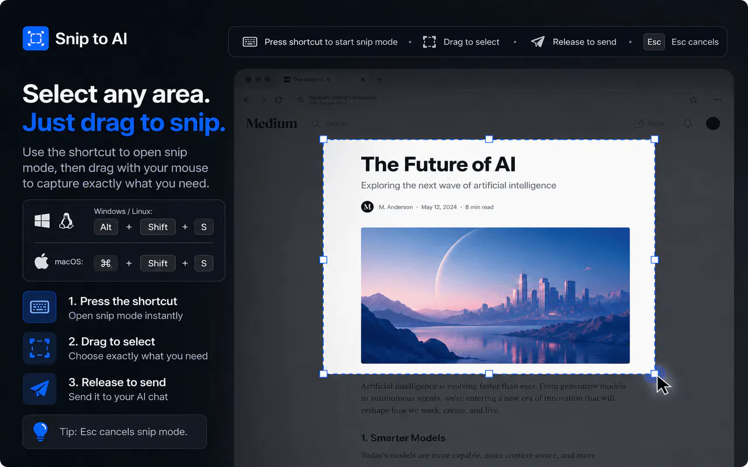
Task: Click the dashed selection icon beside "Drag to select"
Action: pyautogui.click(x=430, y=42)
